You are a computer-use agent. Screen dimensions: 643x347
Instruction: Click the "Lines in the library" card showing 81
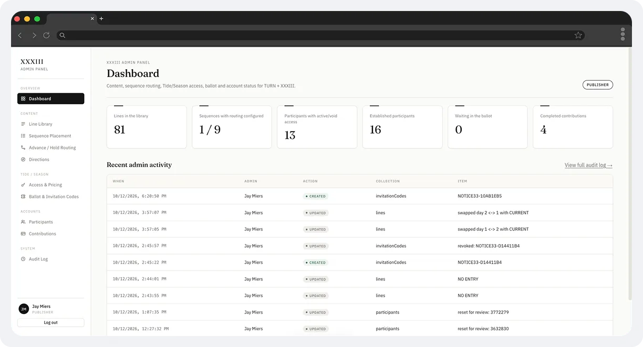(147, 127)
